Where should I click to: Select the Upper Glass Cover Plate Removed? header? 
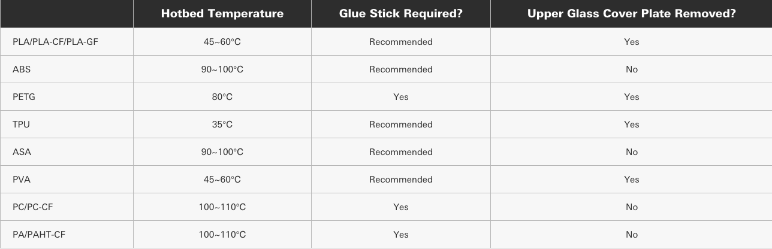(631, 14)
